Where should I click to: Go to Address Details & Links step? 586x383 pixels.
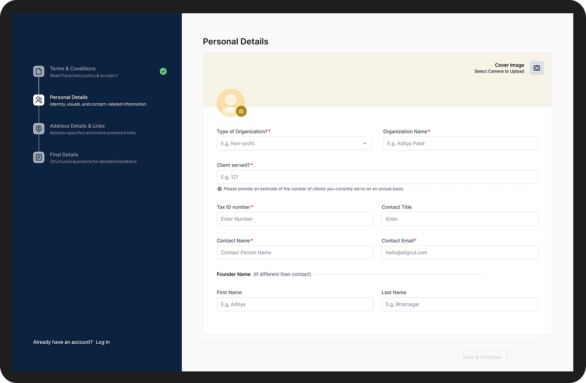[x=85, y=129]
